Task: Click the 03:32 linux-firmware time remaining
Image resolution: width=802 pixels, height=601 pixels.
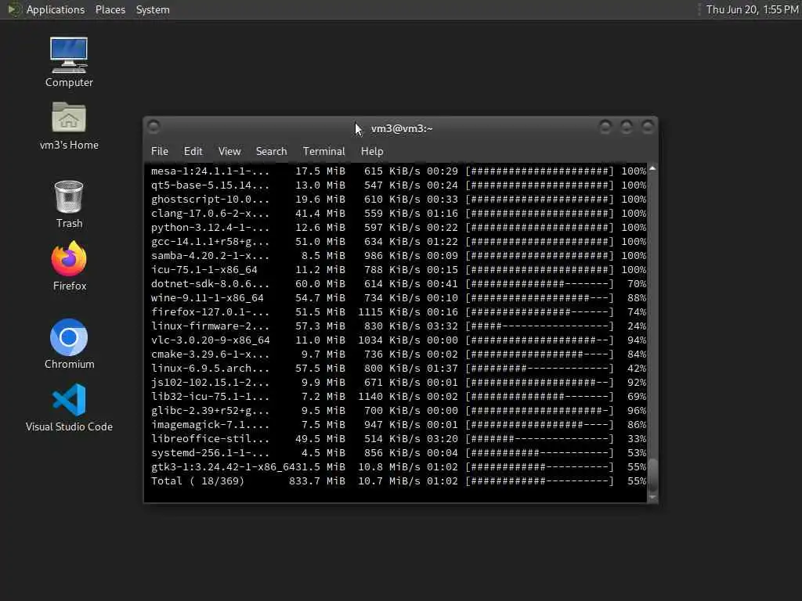Action: pos(443,326)
